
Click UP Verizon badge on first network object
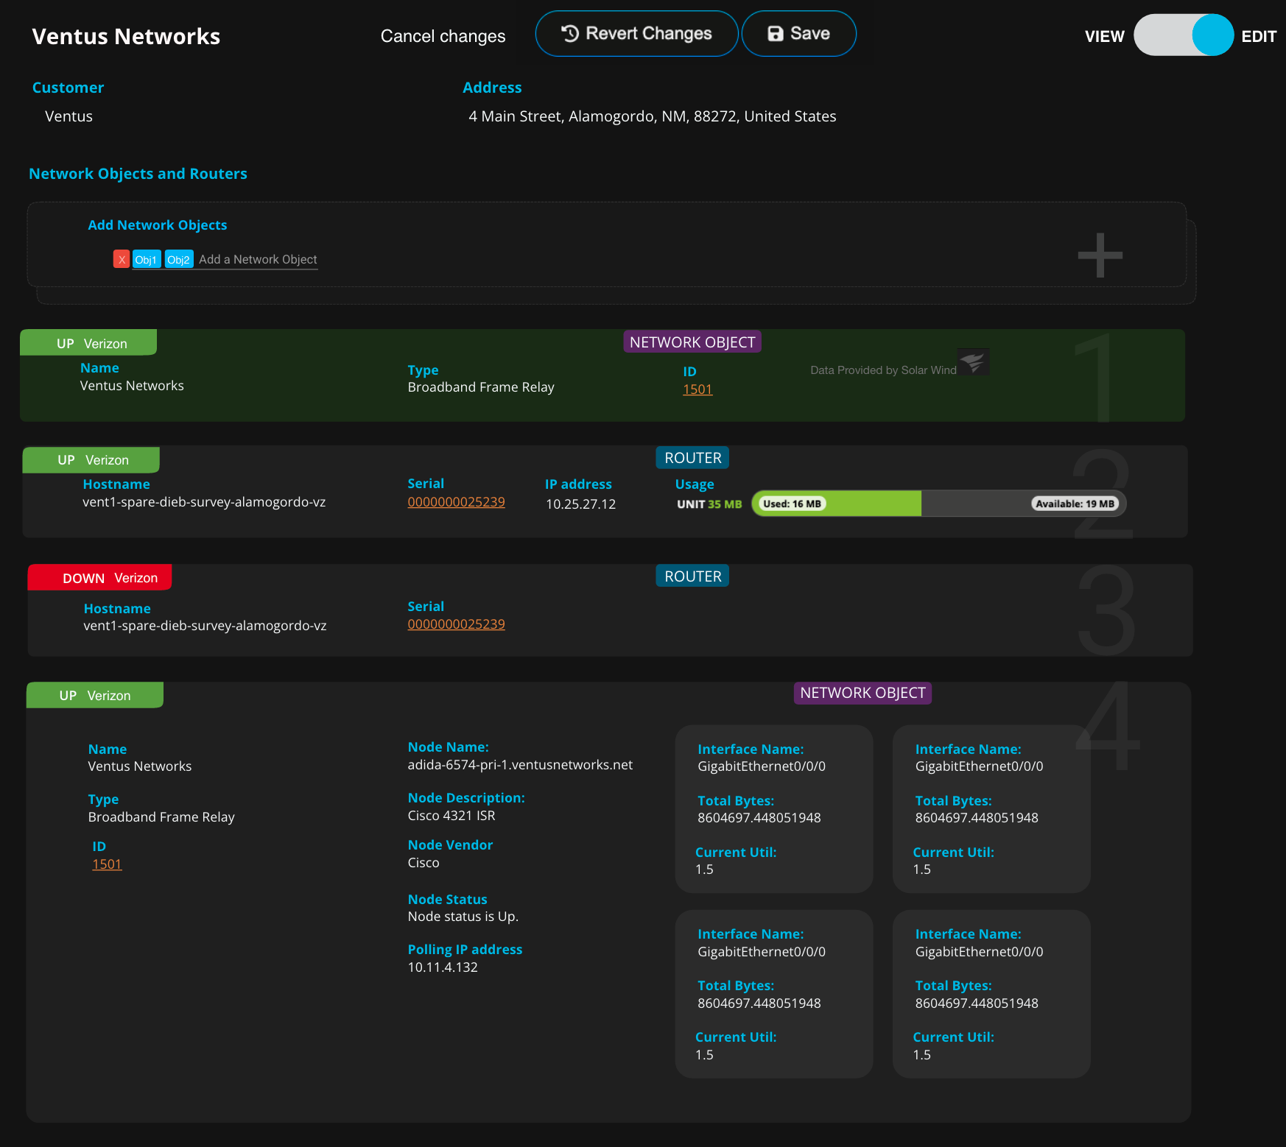coord(88,343)
